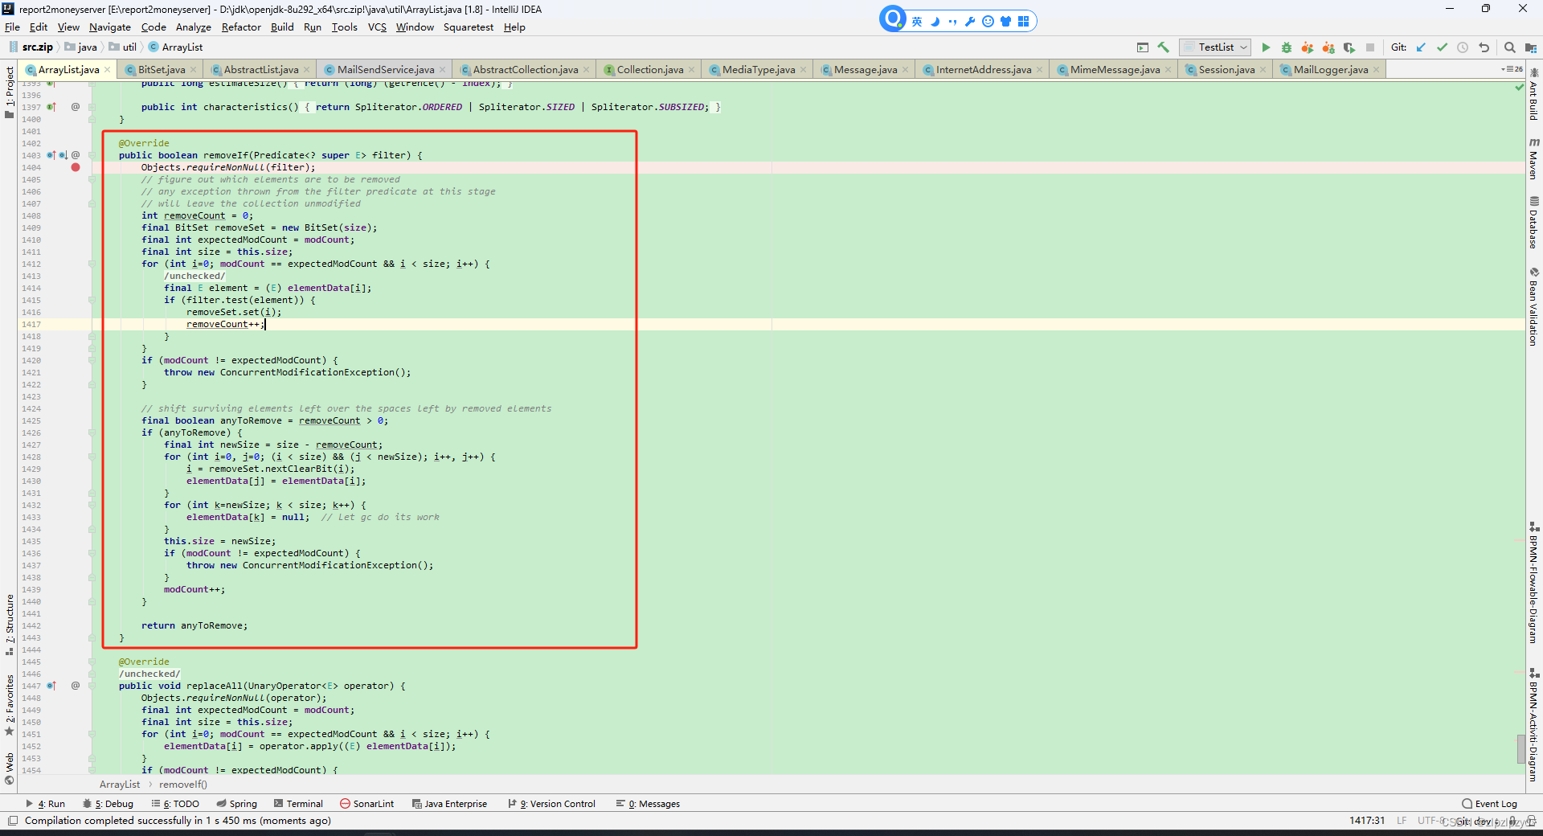Open the Event Log
Viewport: 1543px width, 836px height.
1490,804
